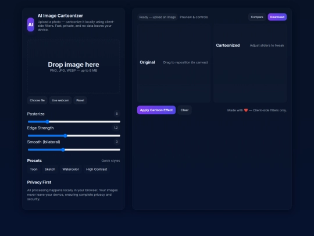
Task: Click the Ready status badge
Action: click(x=158, y=17)
